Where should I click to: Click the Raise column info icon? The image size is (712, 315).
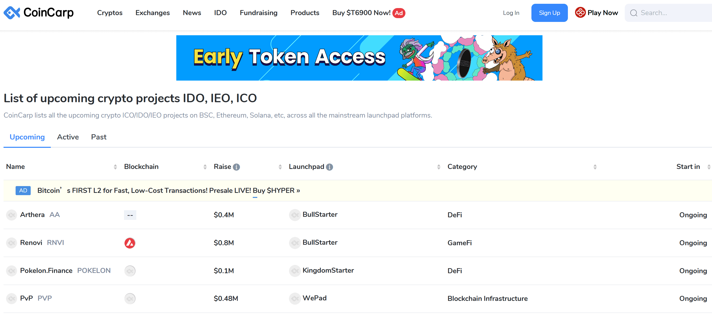[236, 167]
